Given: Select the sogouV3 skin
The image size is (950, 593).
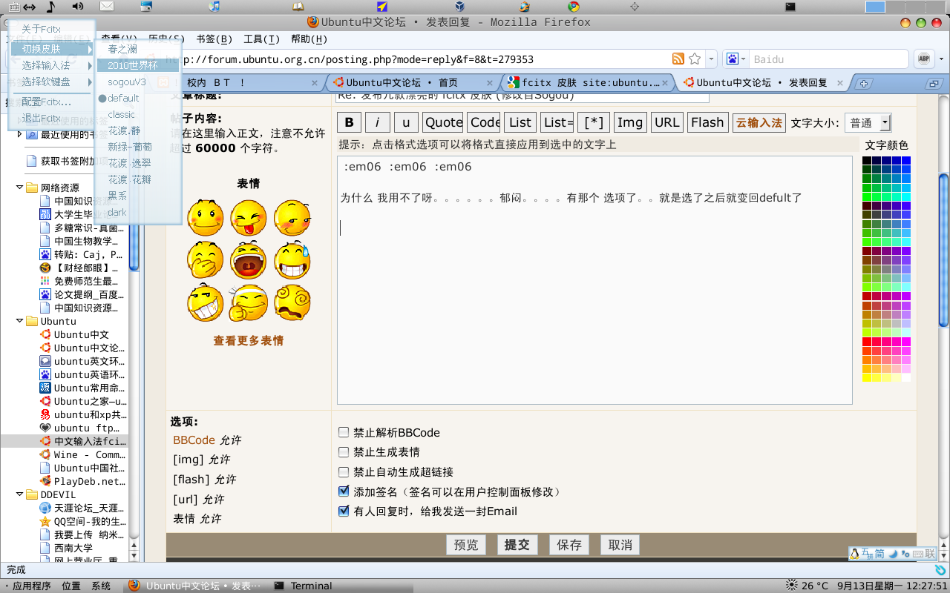Looking at the screenshot, I should [x=138, y=82].
